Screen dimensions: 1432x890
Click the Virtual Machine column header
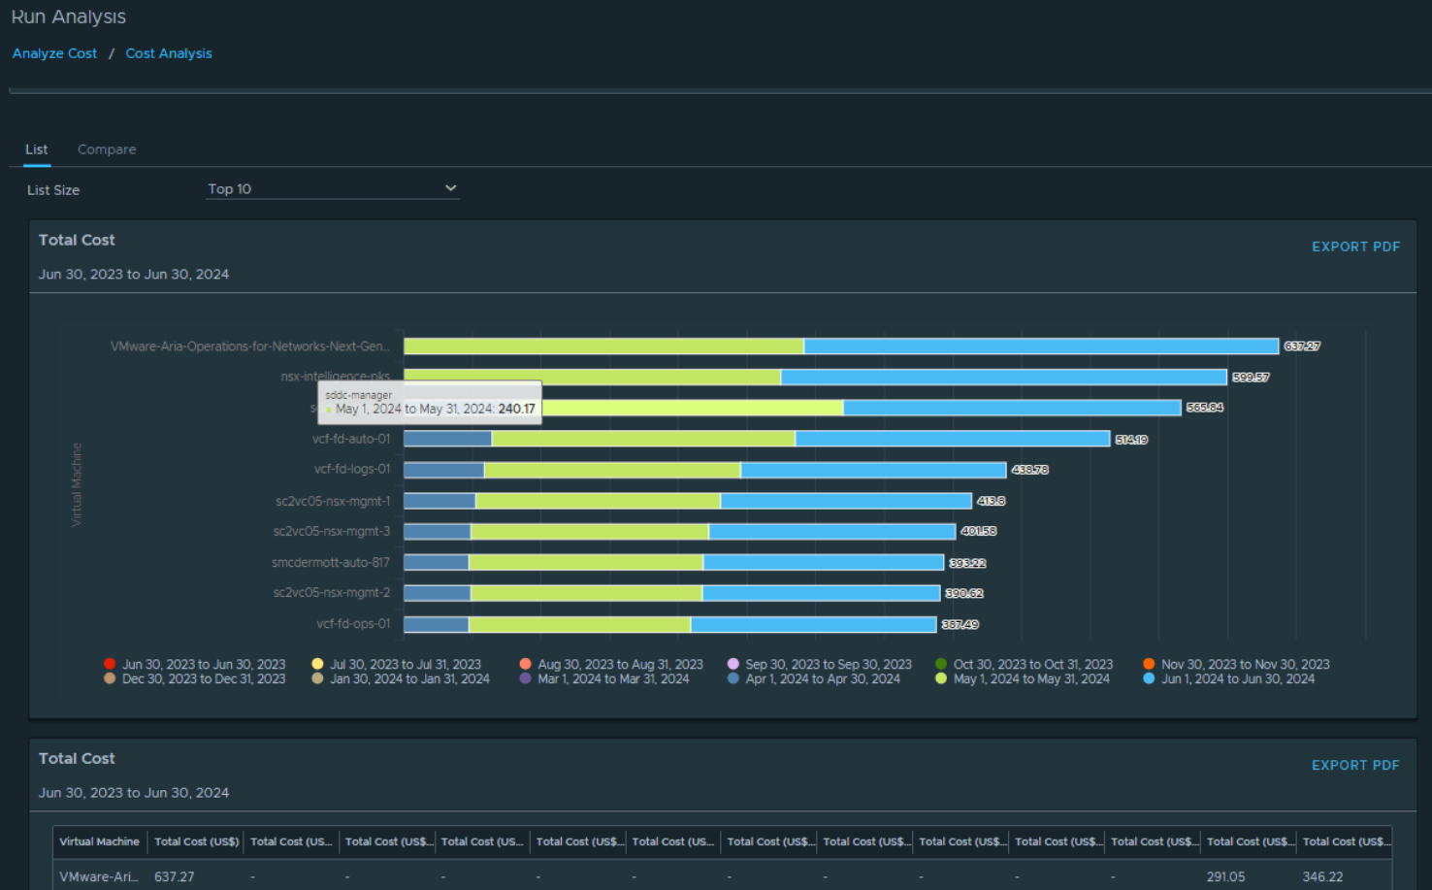(98, 841)
